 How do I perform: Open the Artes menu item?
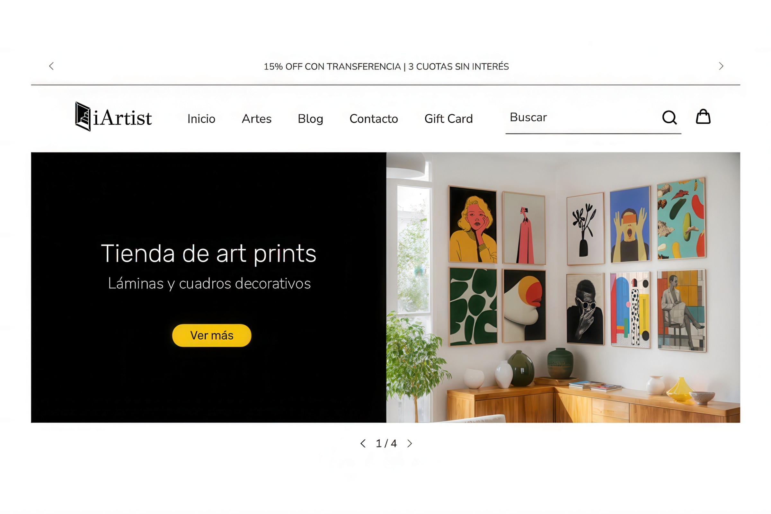click(x=257, y=119)
